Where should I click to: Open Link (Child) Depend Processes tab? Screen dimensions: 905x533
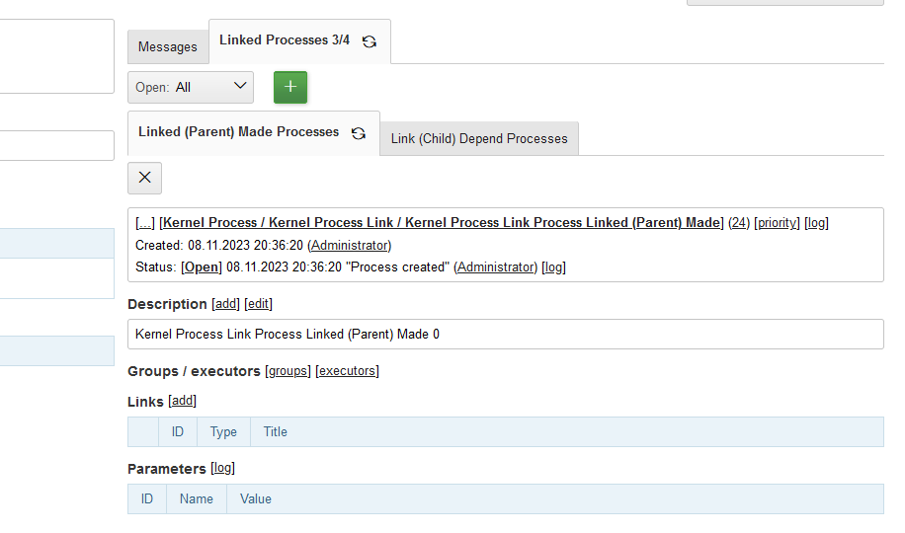(479, 138)
